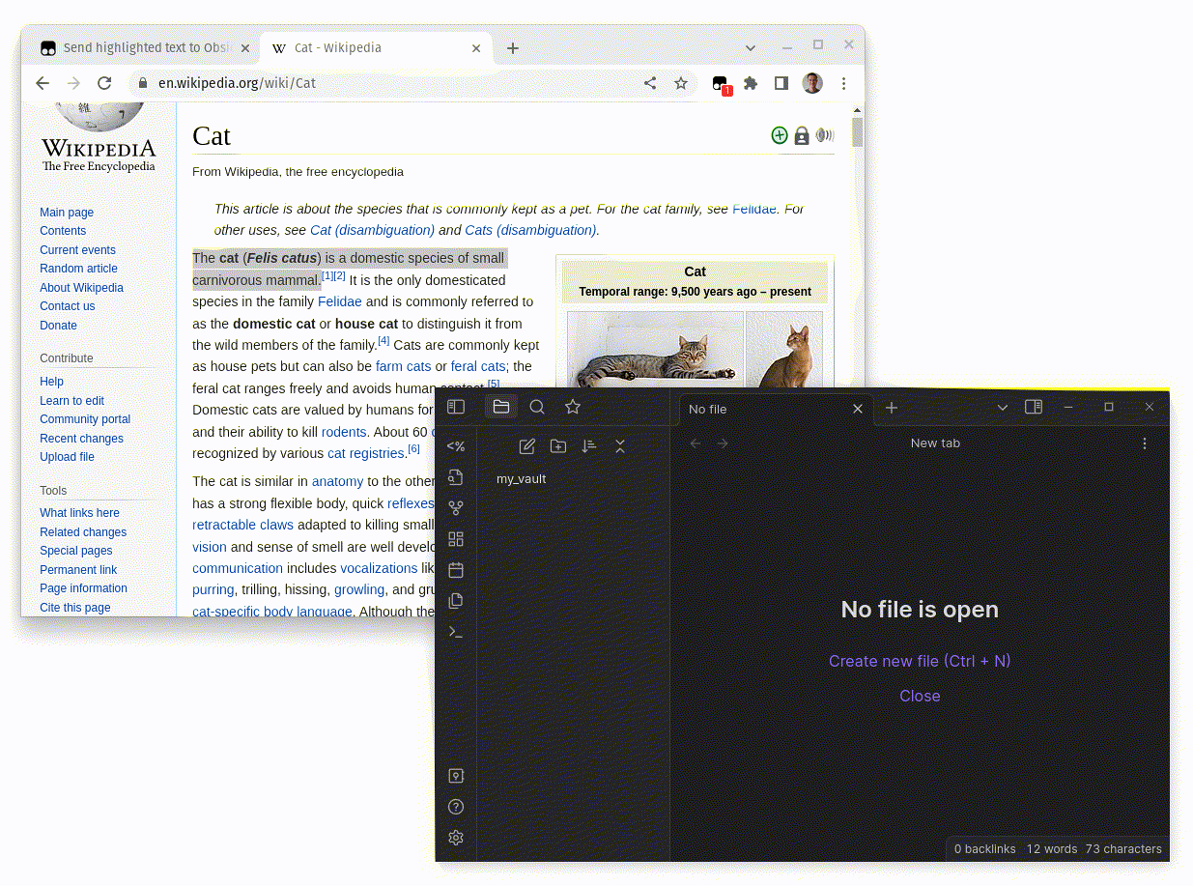Viewport: 1193px width, 886px height.
Task: Open the Search pane in Obsidian
Action: 537,407
